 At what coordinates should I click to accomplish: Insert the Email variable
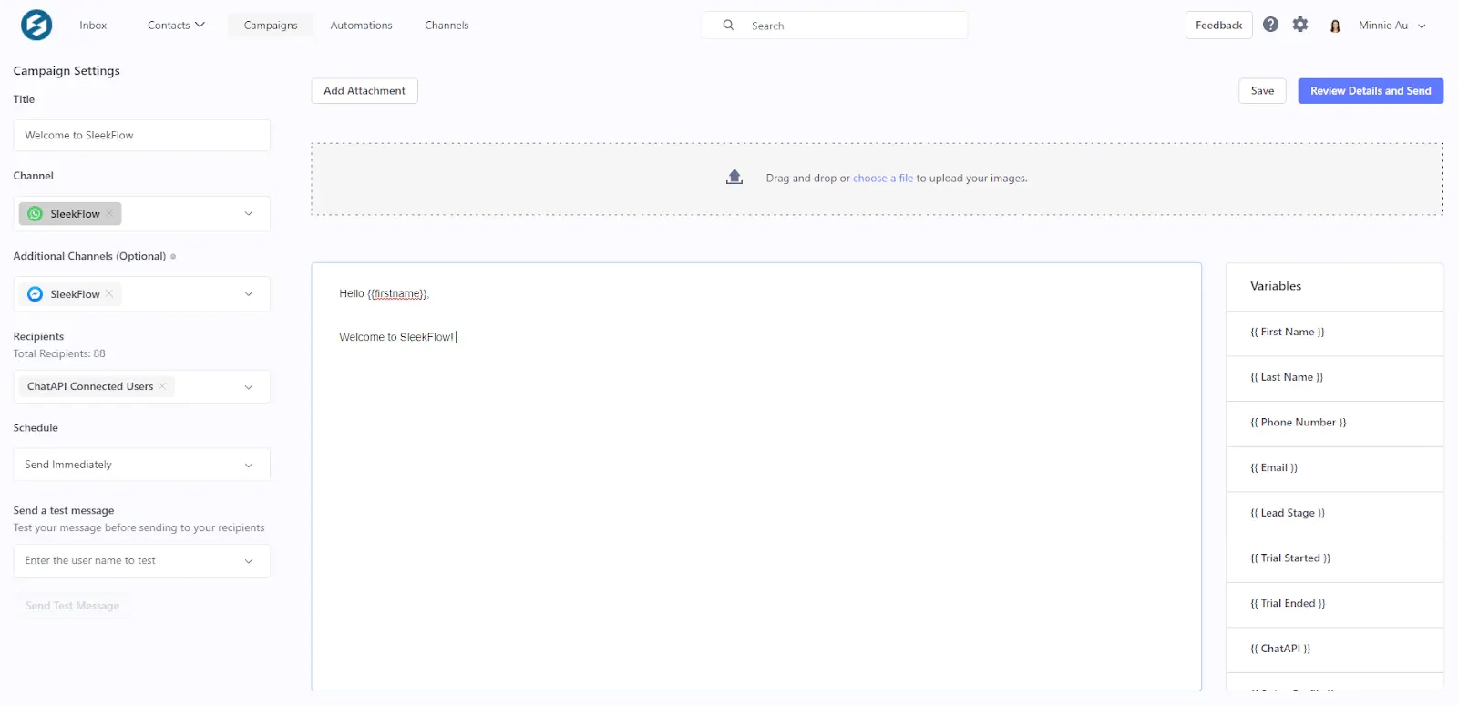[x=1334, y=468]
